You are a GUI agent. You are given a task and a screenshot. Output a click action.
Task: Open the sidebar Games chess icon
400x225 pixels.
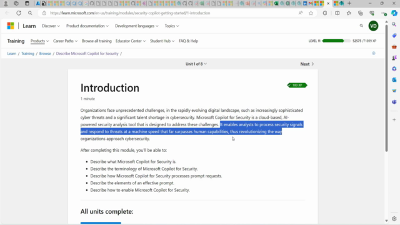point(394,57)
